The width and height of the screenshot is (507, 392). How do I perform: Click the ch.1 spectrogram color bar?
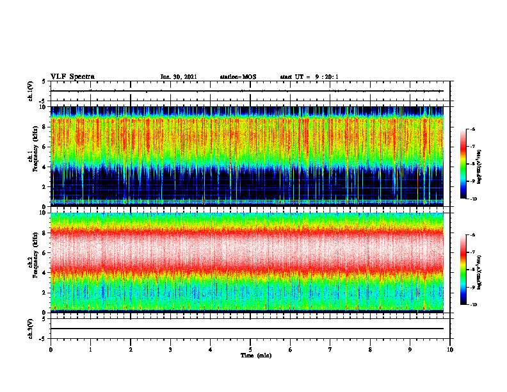(463, 164)
